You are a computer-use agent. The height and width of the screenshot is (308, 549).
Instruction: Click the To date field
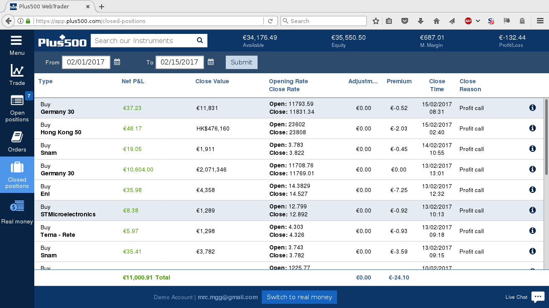(180, 62)
